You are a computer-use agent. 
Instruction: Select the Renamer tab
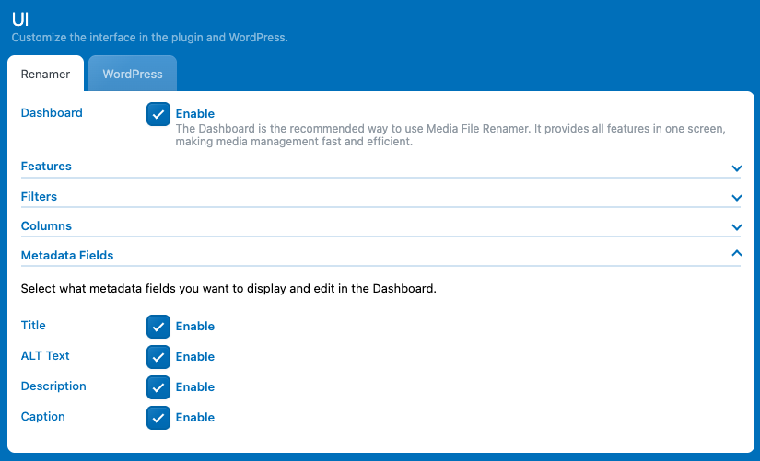click(x=45, y=75)
